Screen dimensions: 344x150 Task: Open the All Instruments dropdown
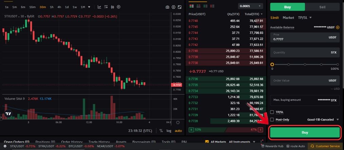[242, 142]
